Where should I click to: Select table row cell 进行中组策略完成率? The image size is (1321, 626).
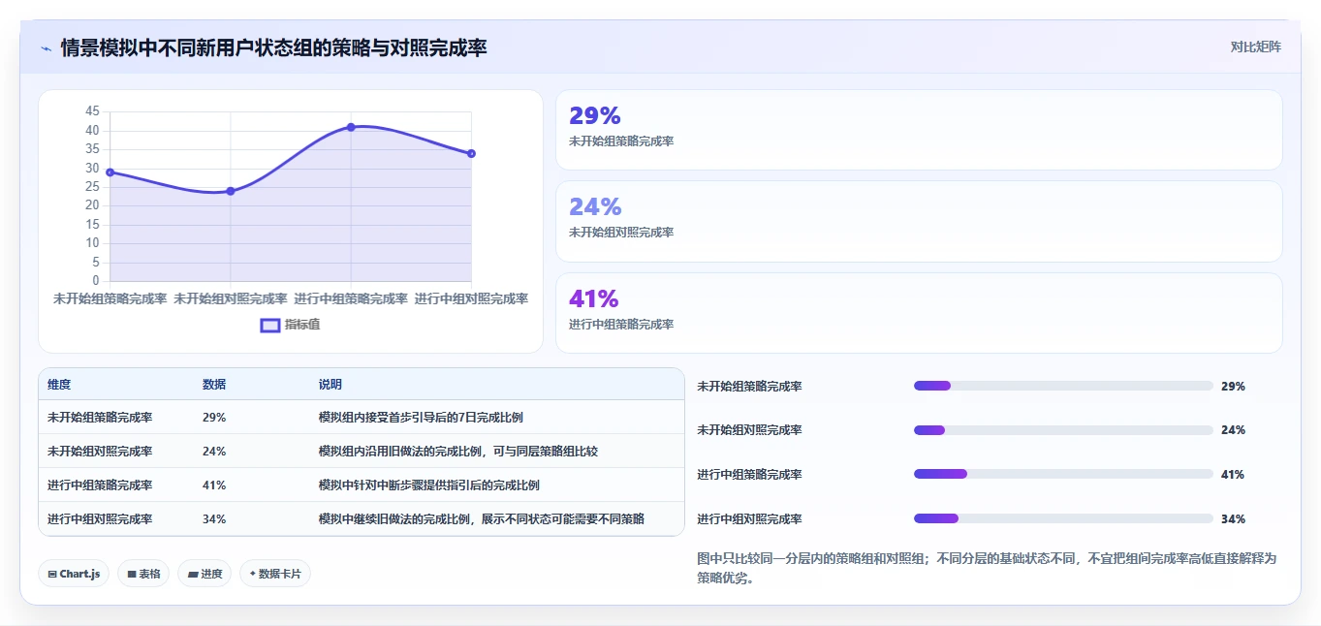coord(100,485)
